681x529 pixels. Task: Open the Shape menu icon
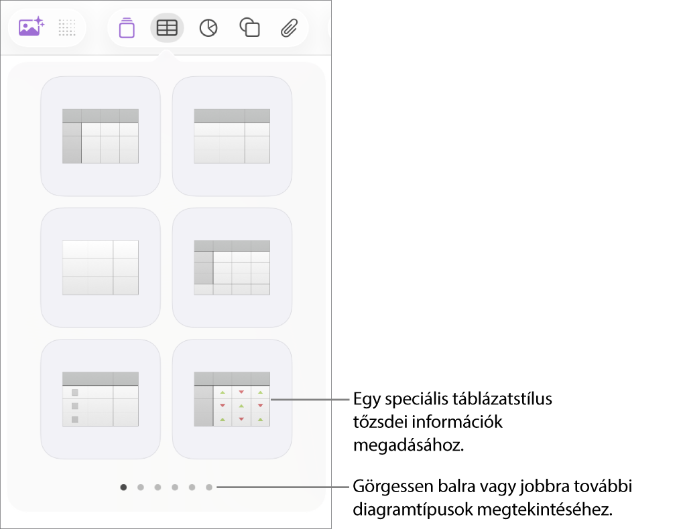(249, 27)
